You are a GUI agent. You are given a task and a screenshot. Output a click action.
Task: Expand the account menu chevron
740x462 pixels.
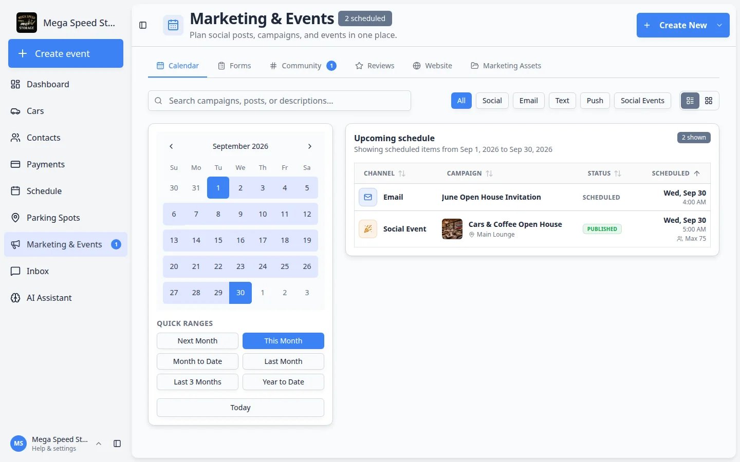pos(99,444)
